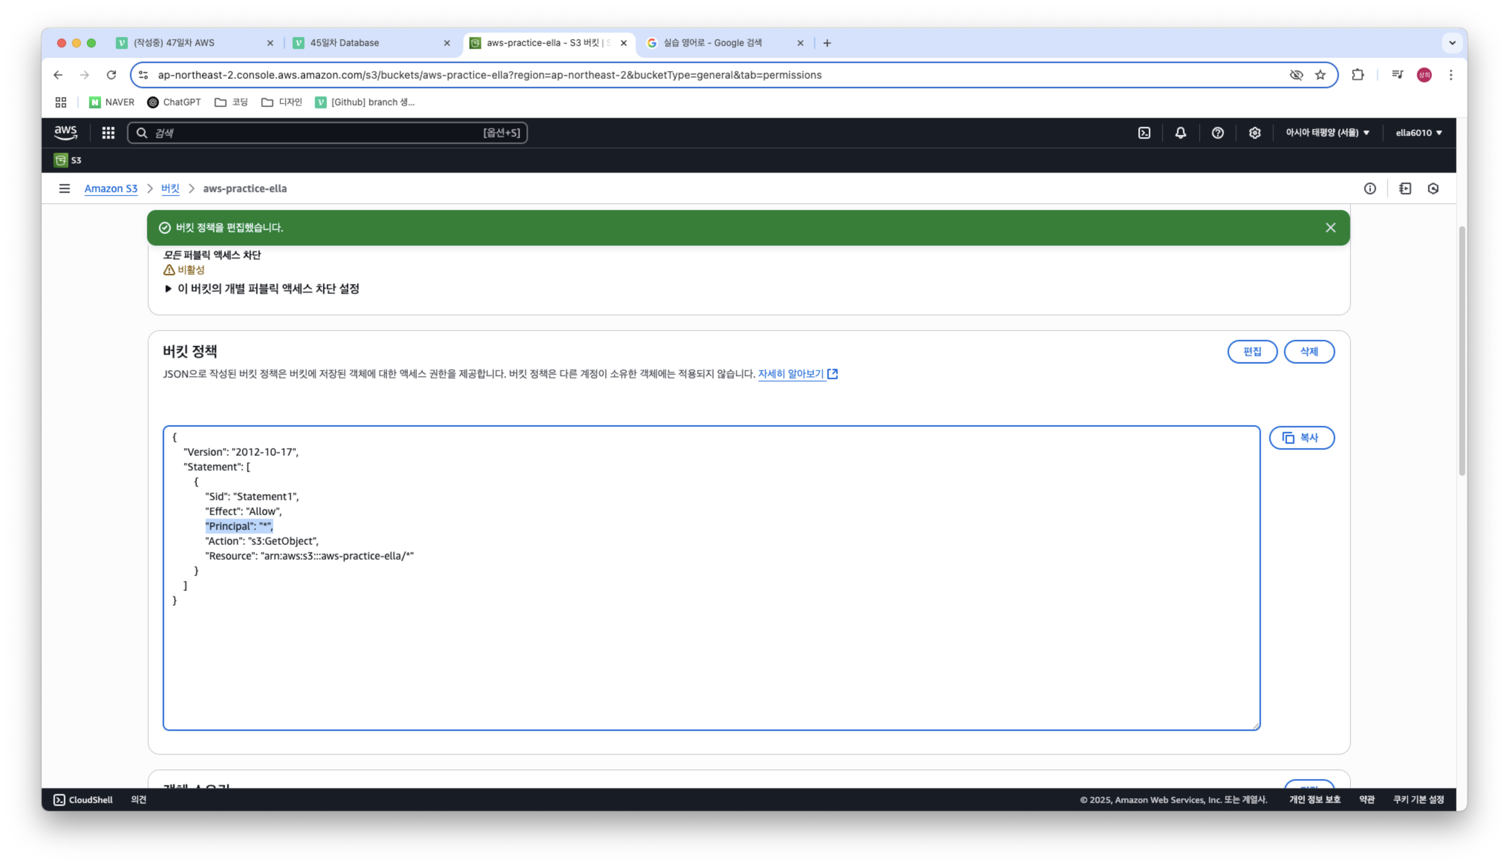Viewport: 1509px width, 866px height.
Task: Open the browser extensions puzzle icon
Action: (x=1357, y=75)
